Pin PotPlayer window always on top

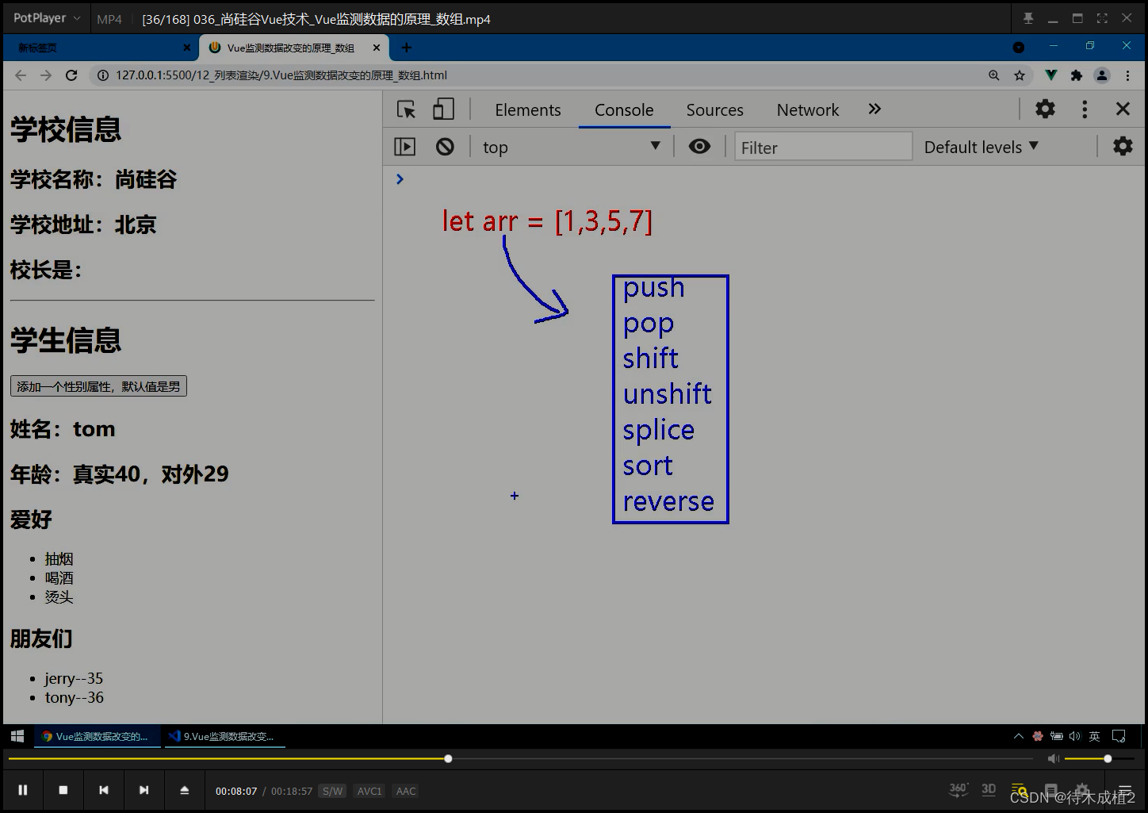pos(1028,18)
